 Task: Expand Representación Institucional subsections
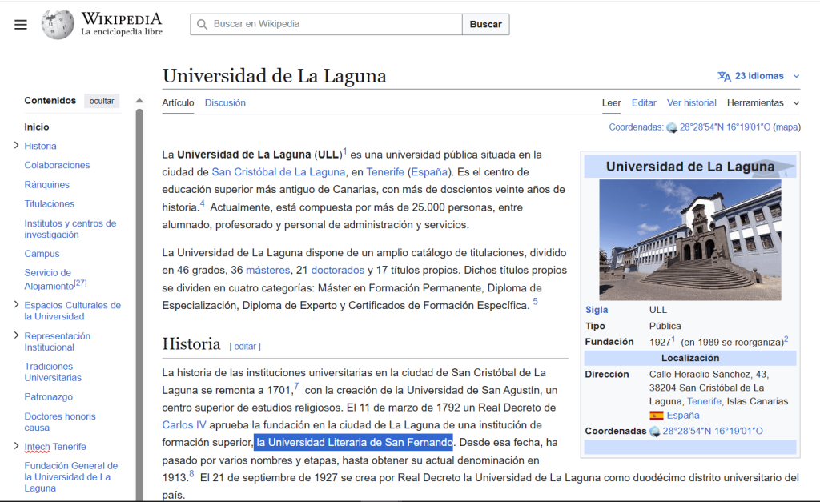coord(16,335)
